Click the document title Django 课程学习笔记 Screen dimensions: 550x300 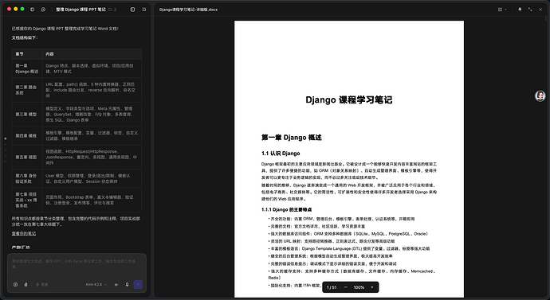[x=348, y=99]
